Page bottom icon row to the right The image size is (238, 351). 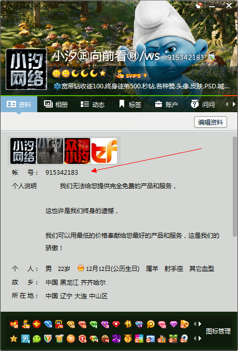[x=200, y=339]
